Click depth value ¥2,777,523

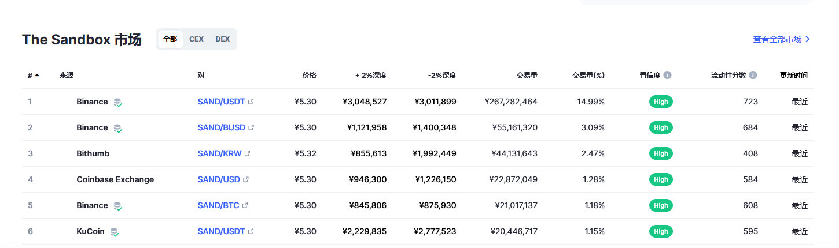(x=435, y=231)
